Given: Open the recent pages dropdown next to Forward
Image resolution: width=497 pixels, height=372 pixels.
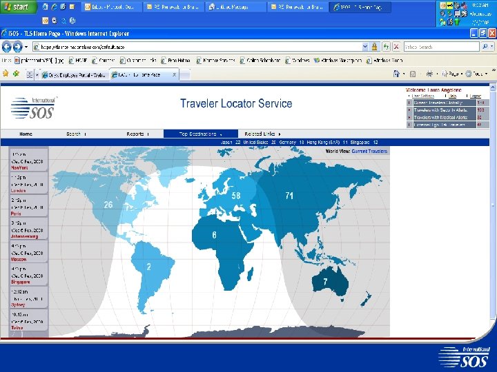Looking at the screenshot, I should [x=26, y=47].
